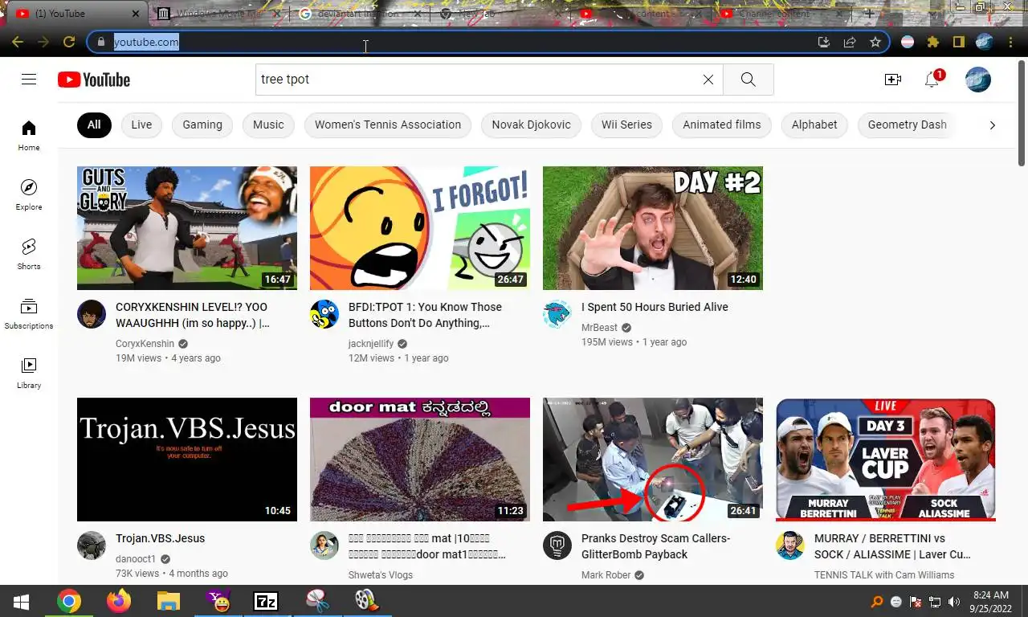Select the Novak Djokovic chip

point(531,125)
